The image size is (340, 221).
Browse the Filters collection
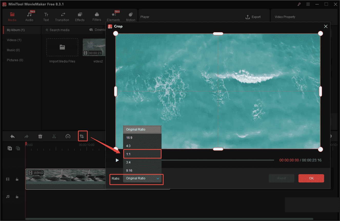click(x=97, y=16)
